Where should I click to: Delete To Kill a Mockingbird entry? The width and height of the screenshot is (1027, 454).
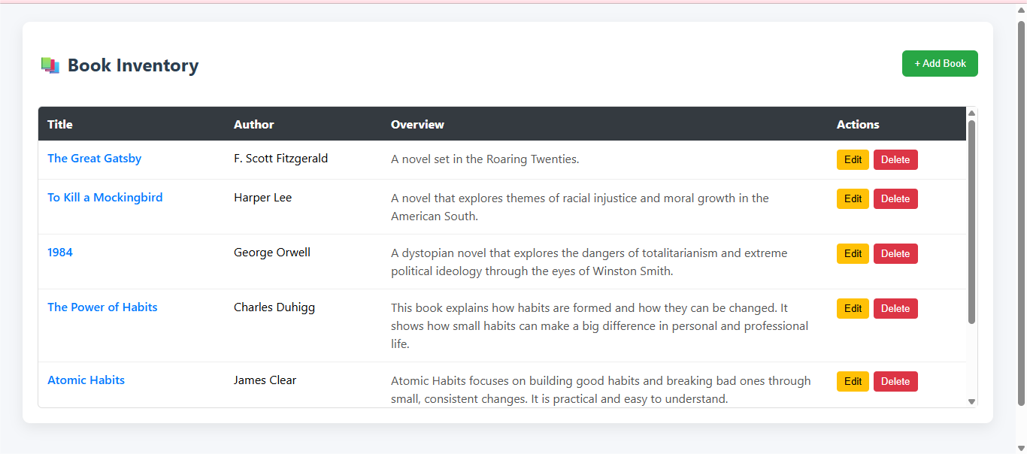895,199
